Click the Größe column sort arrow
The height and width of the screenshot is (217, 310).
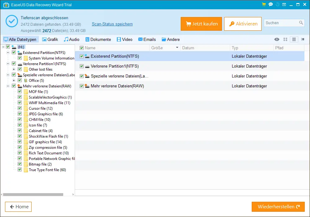pyautogui.click(x=177, y=47)
